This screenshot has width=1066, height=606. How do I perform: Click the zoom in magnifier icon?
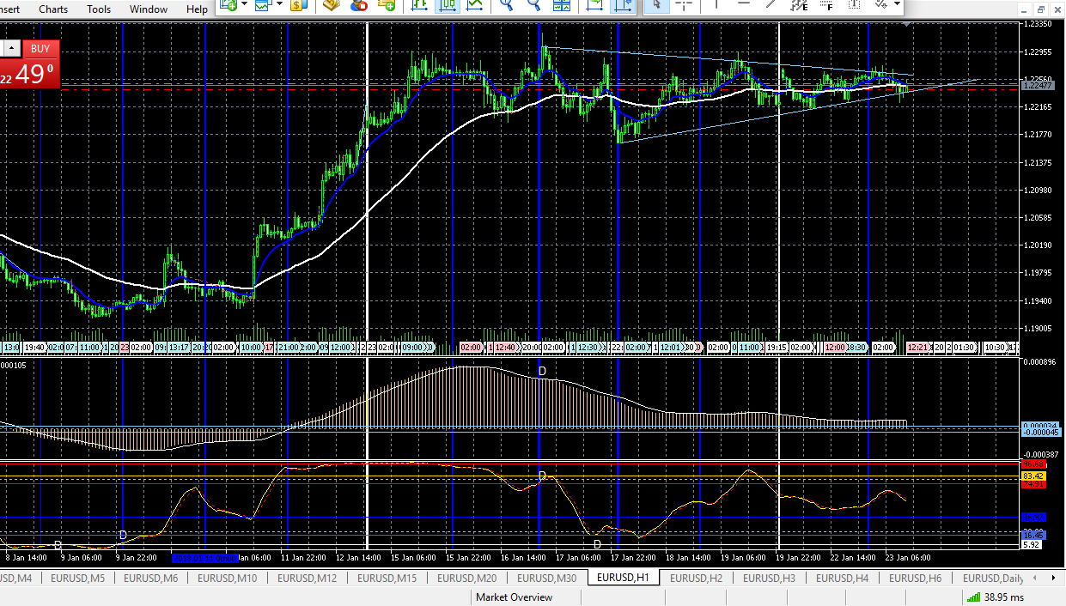tap(507, 4)
